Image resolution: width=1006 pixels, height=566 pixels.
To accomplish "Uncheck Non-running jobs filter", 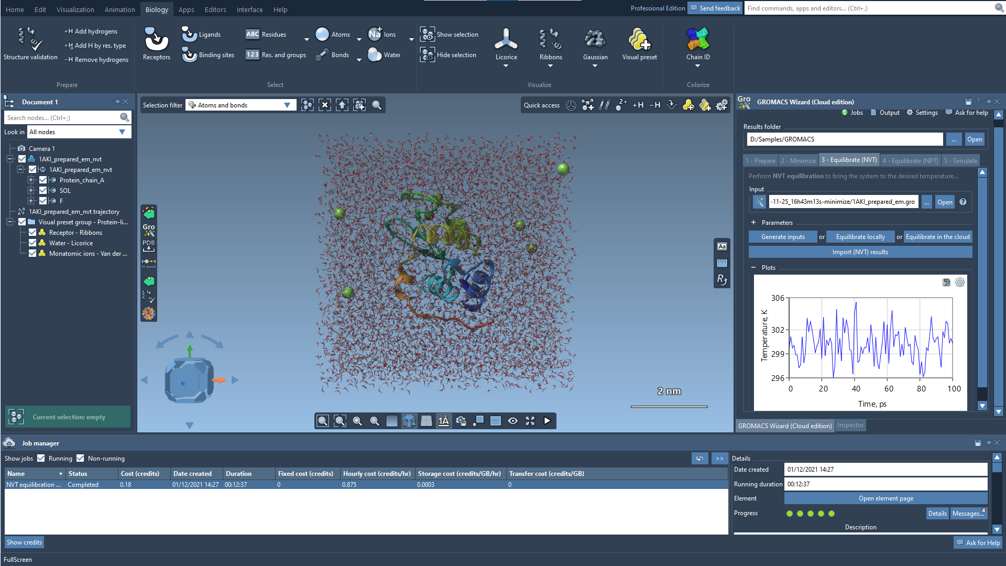I will click(x=80, y=459).
